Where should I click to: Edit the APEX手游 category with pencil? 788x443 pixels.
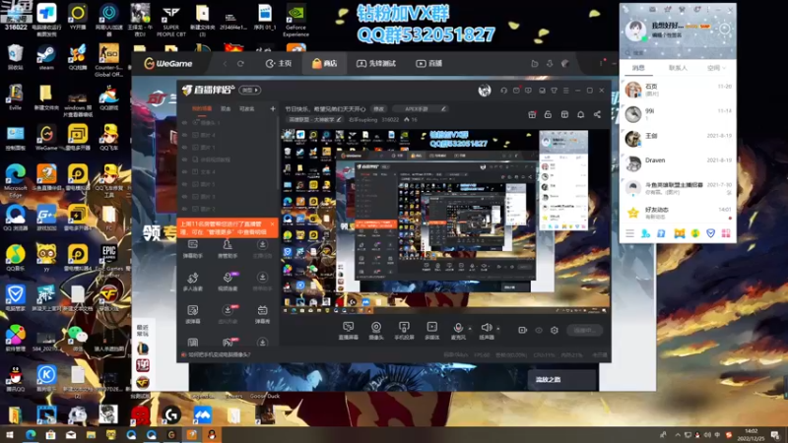click(x=443, y=109)
